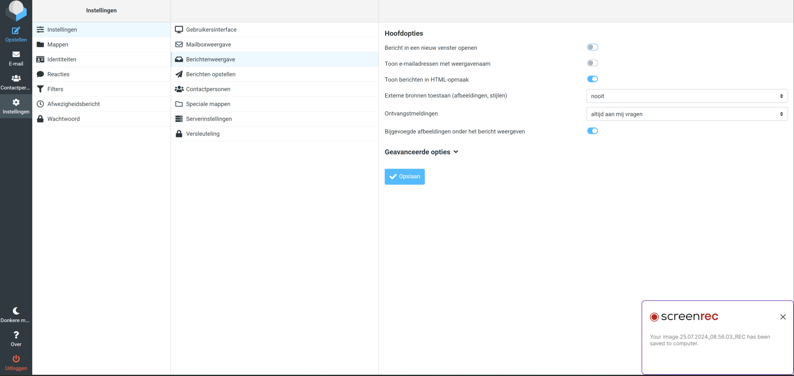Toggle 'Bericht in een nieuw venster openen'
This screenshot has height=376, width=794.
[x=592, y=47]
